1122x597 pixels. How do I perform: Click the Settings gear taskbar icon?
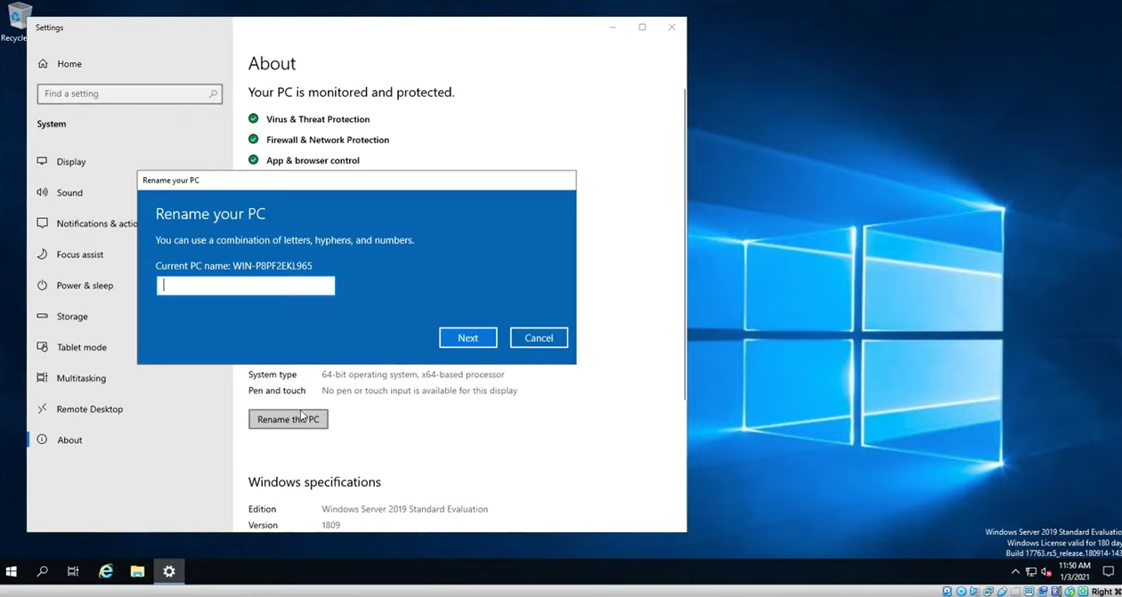click(169, 571)
